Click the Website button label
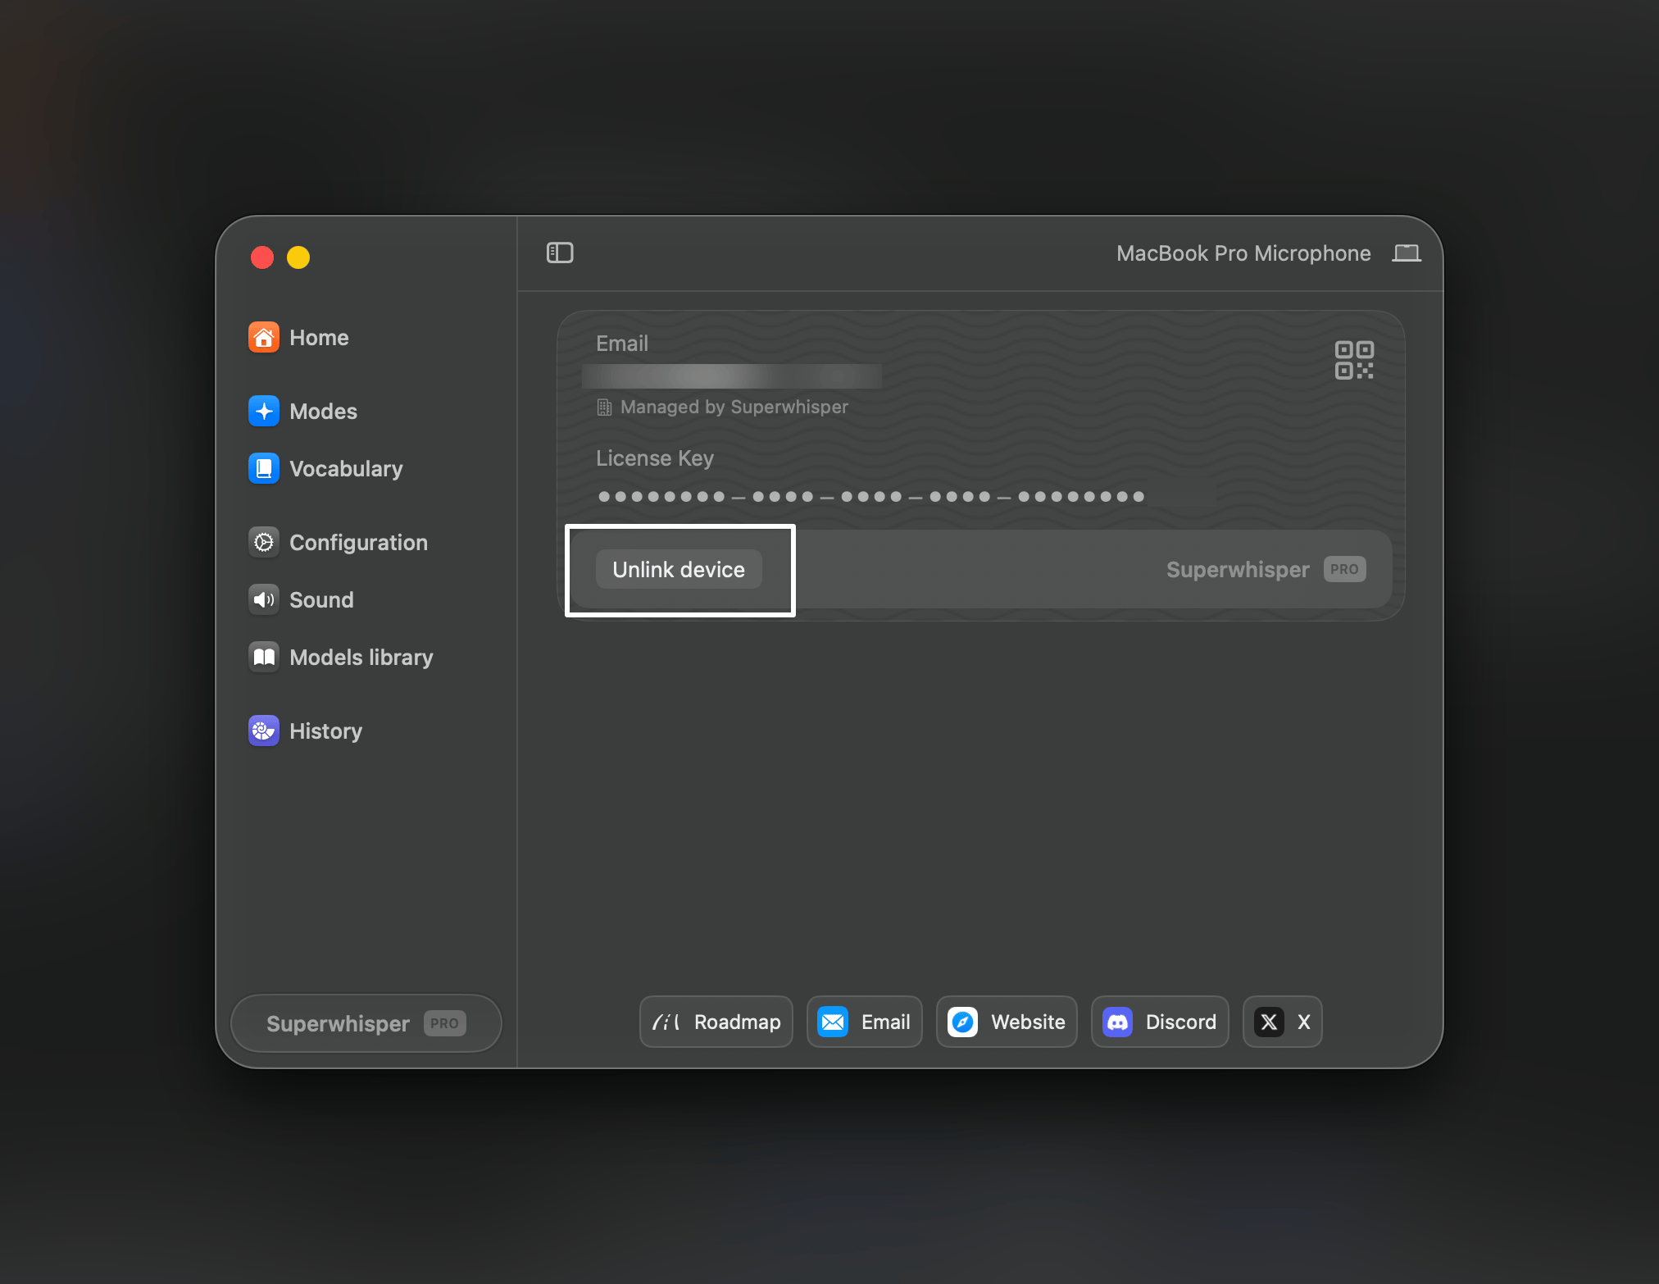The height and width of the screenshot is (1284, 1659). (1028, 1022)
